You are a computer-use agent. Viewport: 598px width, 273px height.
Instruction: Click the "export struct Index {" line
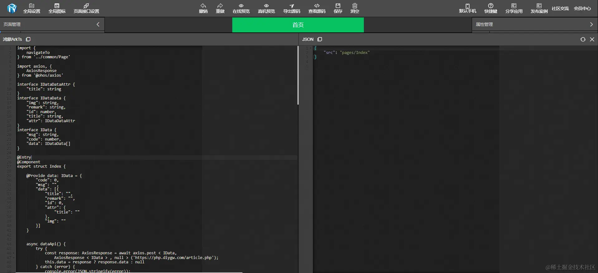(41, 166)
